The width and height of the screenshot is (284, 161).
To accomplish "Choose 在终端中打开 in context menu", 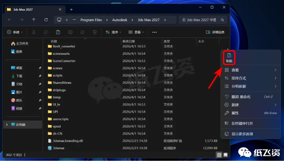I will 251,124.
